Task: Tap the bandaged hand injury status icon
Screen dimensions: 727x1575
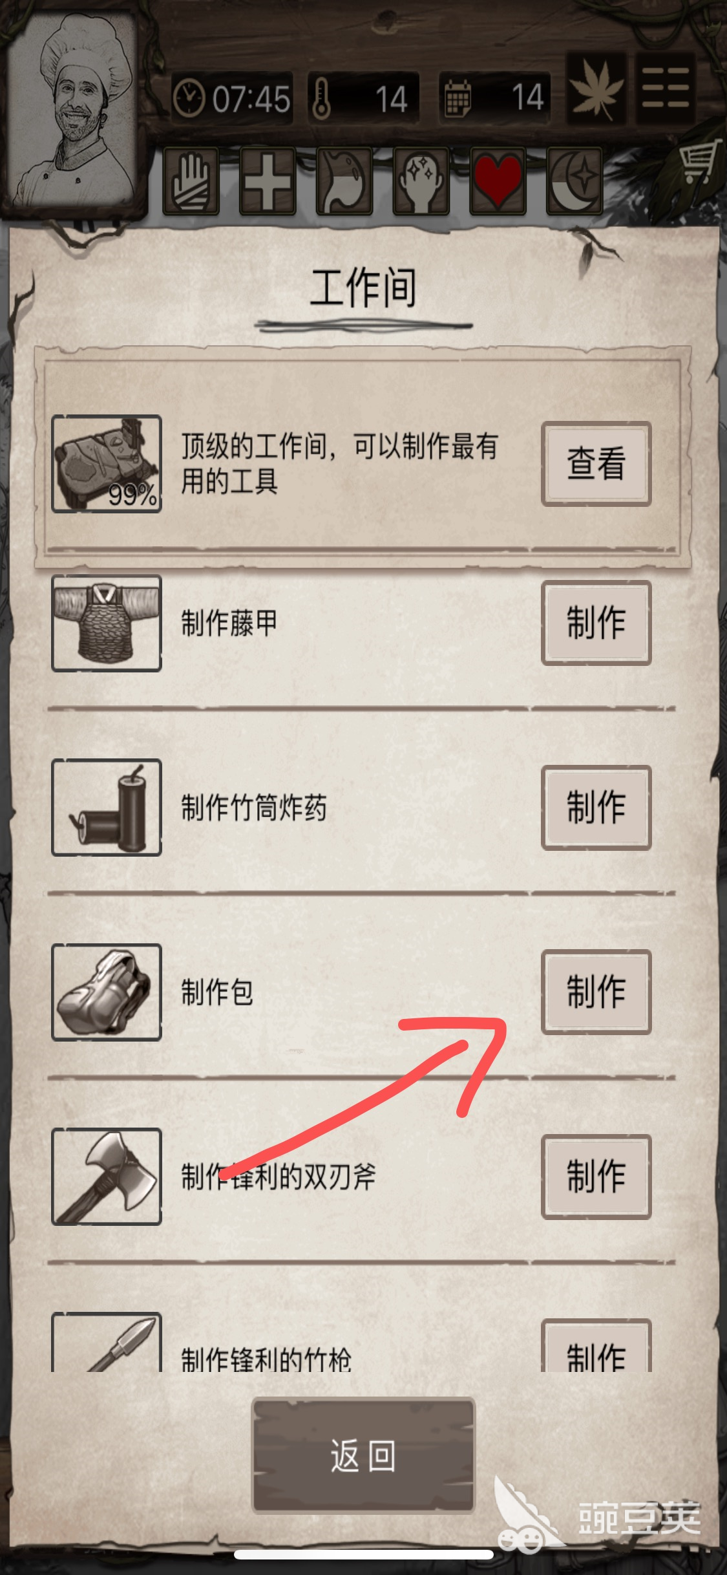Action: (191, 181)
